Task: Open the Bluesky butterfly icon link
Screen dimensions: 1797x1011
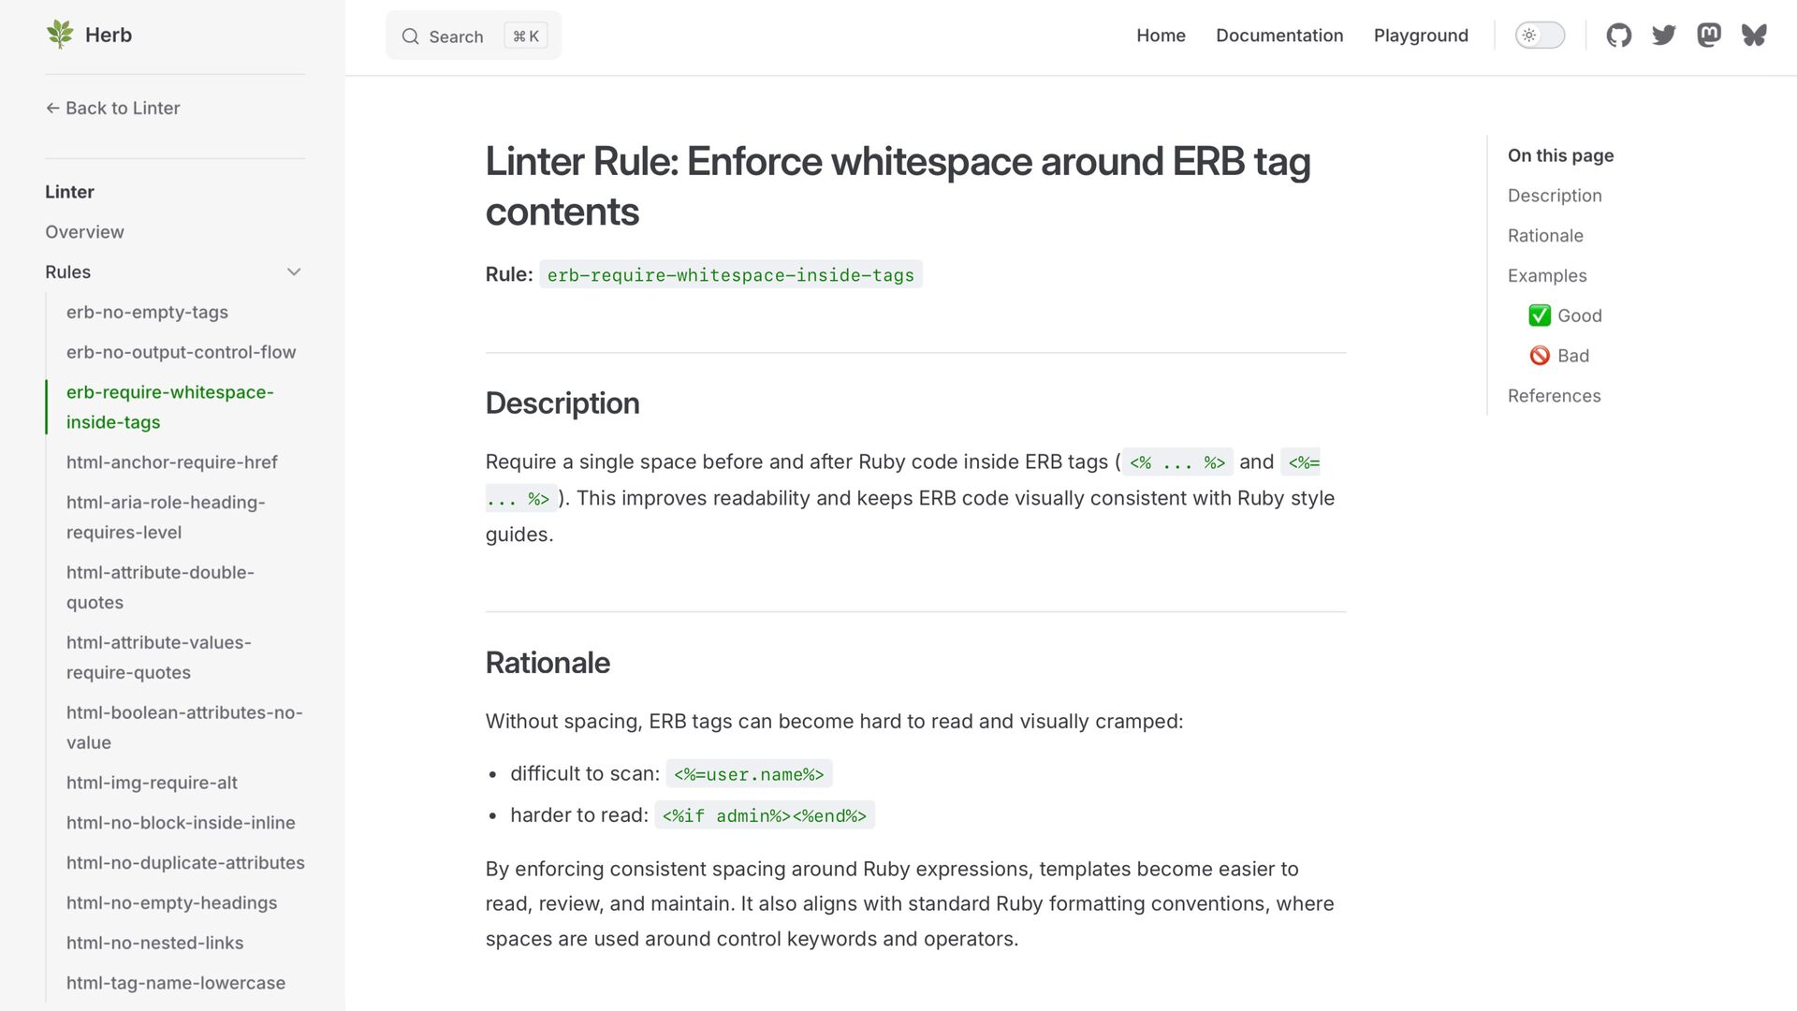Action: tap(1753, 36)
